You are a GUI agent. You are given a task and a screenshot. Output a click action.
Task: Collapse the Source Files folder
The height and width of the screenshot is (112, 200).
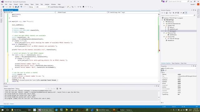tap(164, 37)
